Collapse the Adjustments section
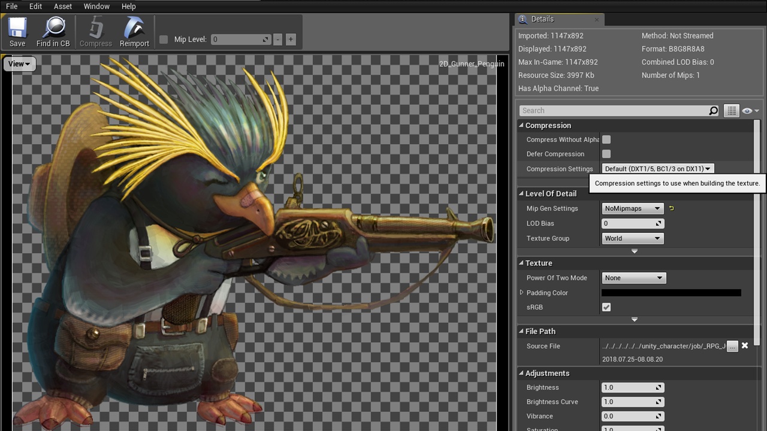This screenshot has width=767, height=431. pyautogui.click(x=521, y=374)
